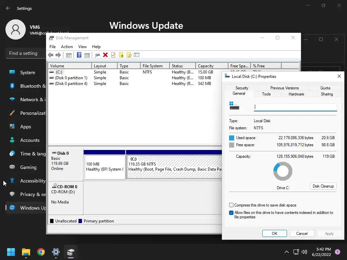
Task: Select (C:) volume row in list
Action: coord(135,72)
